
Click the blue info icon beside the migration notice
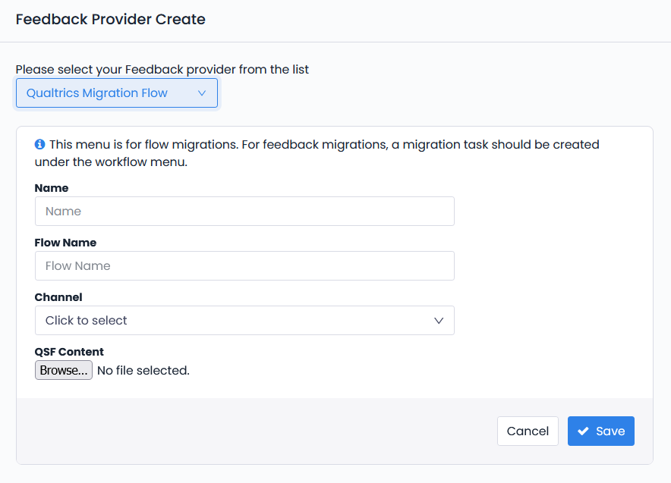point(40,144)
